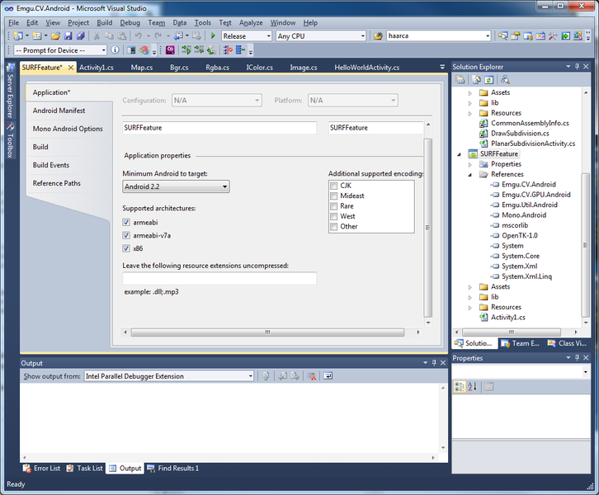
Task: Click the 3D cubes toolbar icon
Action: (144, 50)
